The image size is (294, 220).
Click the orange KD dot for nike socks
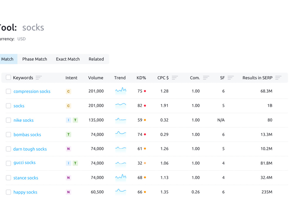coord(145,120)
